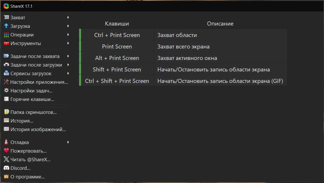Click the История изображений thumbnails icon
Screen dimensions: 324x183
6,129
